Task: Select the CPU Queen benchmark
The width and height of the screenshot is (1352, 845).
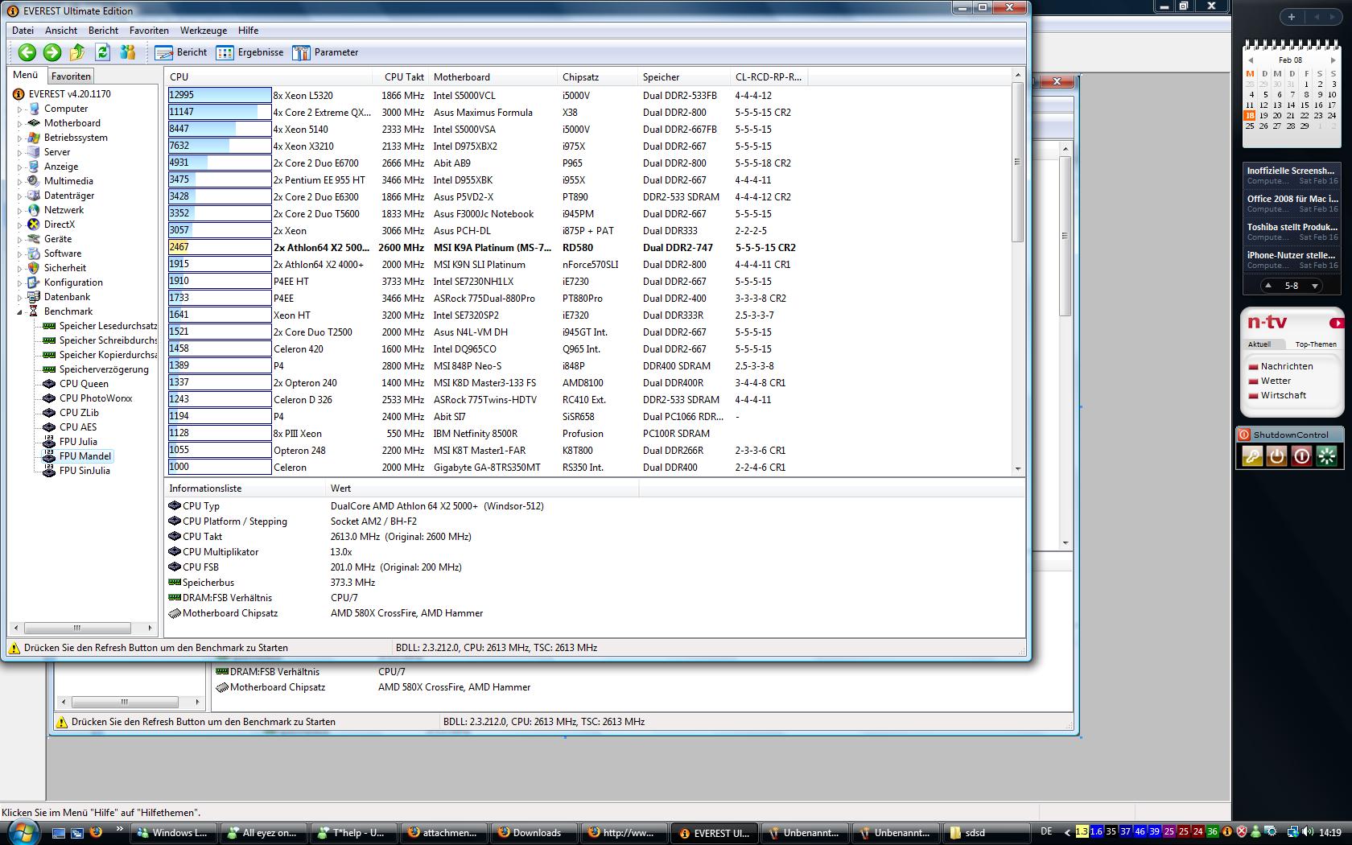Action: (x=84, y=384)
